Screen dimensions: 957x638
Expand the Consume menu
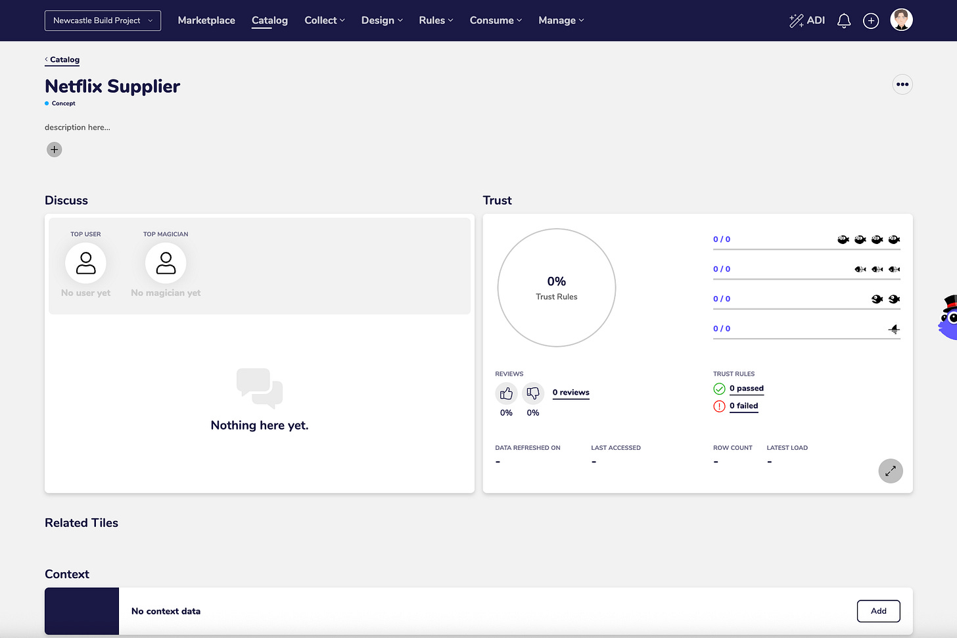pos(496,20)
